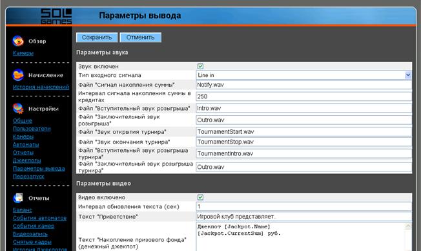421x251 pixels.
Task: Click the Начисление sidebar heading text
Action: point(46,75)
